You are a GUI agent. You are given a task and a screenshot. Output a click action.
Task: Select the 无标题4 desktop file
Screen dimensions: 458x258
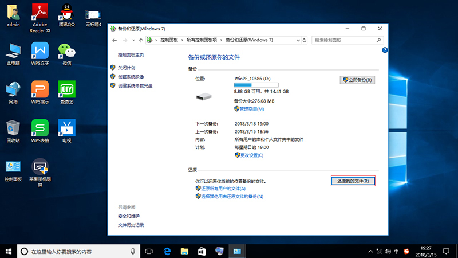(x=93, y=18)
